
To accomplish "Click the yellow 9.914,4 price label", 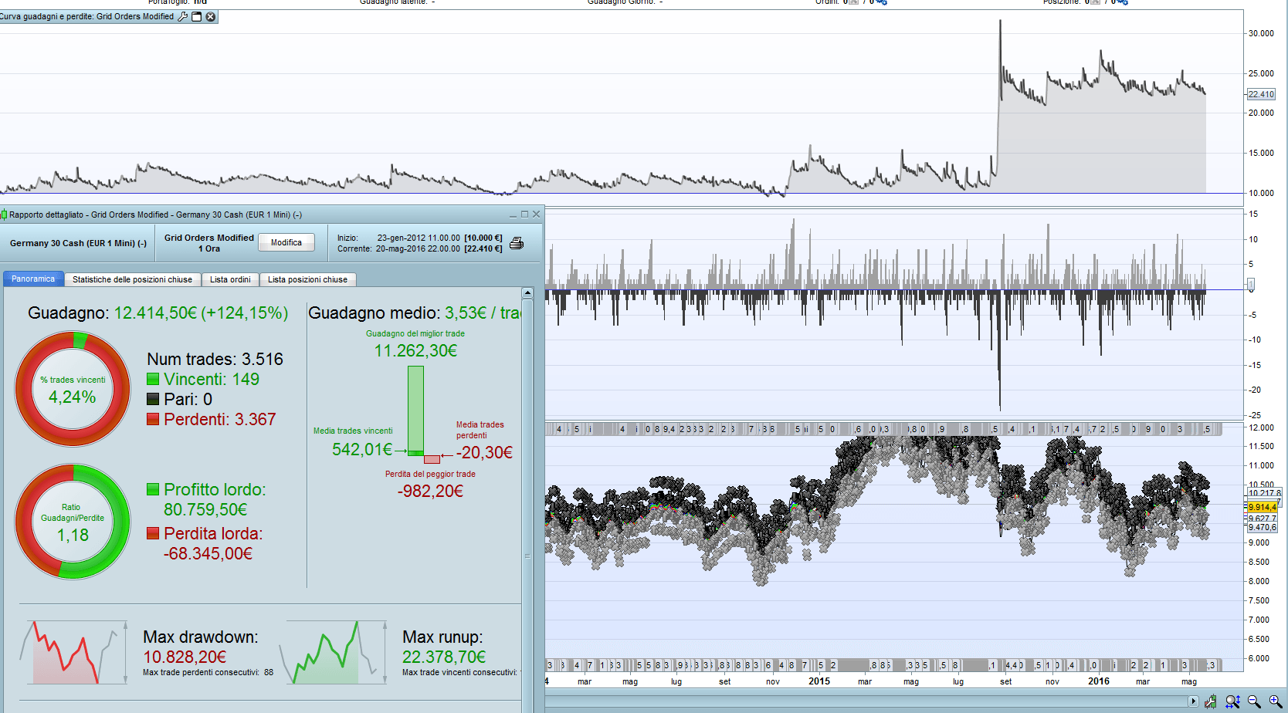I will [1262, 507].
